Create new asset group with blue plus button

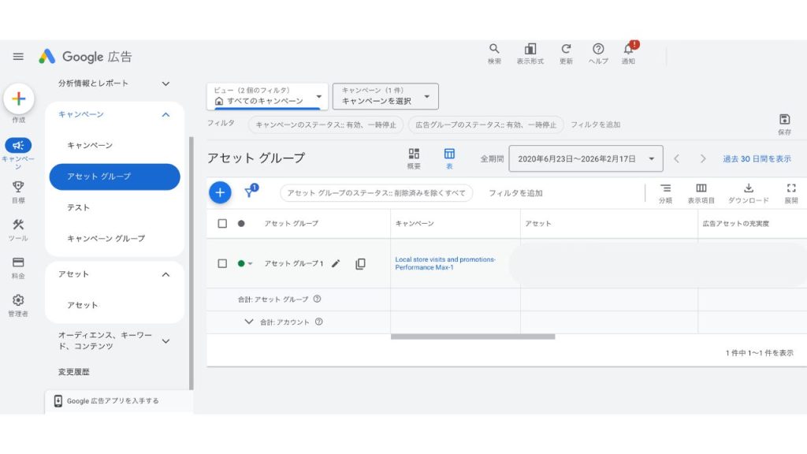click(x=220, y=192)
